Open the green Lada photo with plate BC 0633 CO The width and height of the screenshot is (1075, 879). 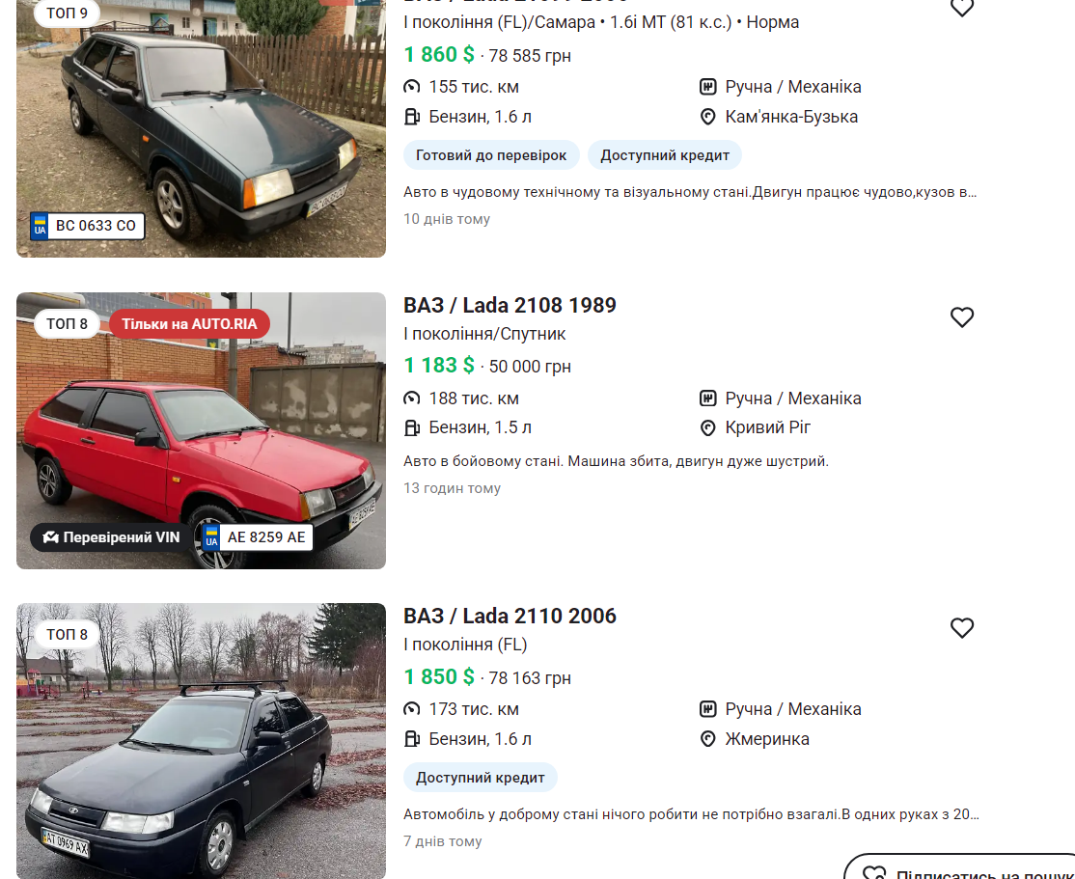tap(201, 129)
